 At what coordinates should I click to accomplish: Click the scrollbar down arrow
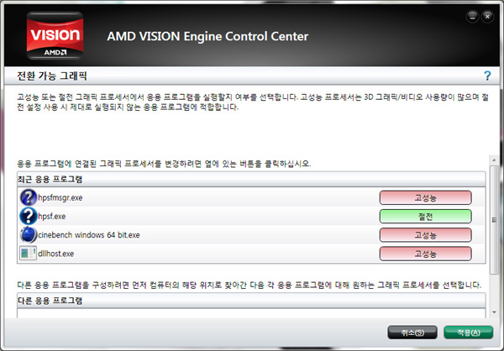click(x=494, y=312)
